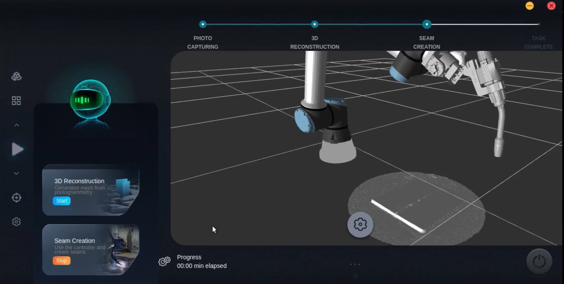
Task: Click the gears icon beside the Progress label
Action: click(164, 261)
